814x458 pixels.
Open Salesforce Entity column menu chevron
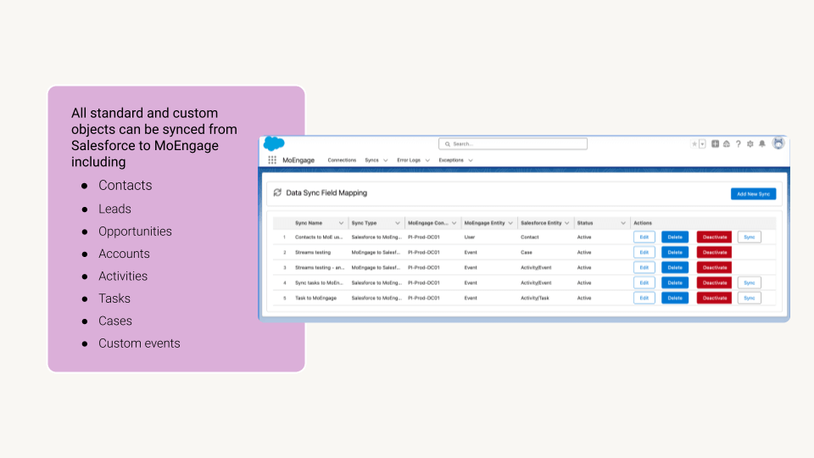tap(567, 223)
